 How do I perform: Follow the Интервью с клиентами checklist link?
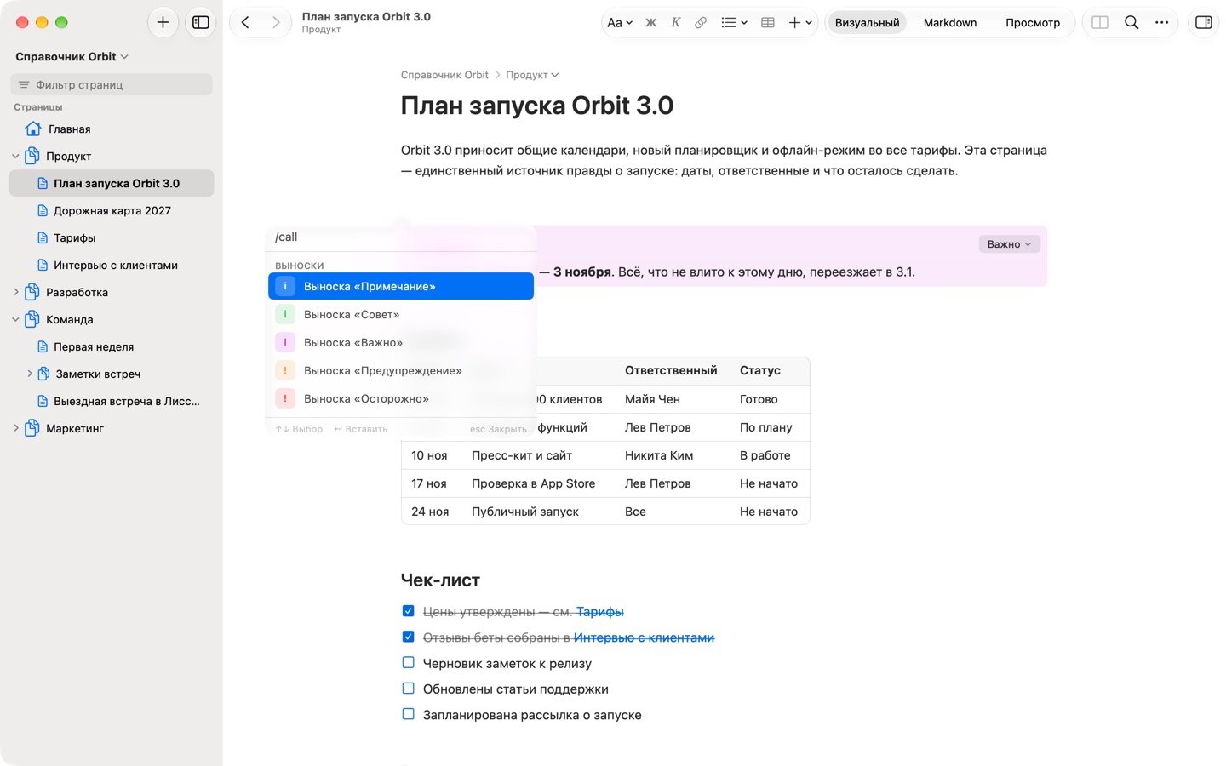(644, 637)
